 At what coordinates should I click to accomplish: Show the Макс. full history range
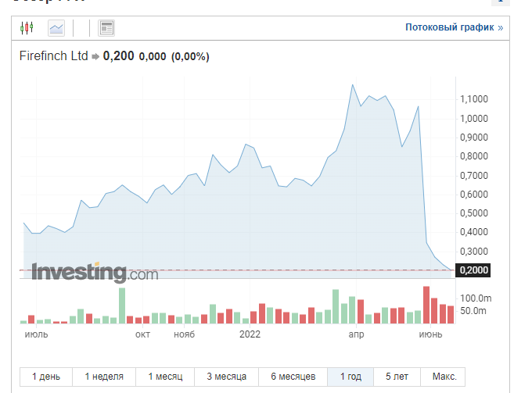tap(444, 376)
